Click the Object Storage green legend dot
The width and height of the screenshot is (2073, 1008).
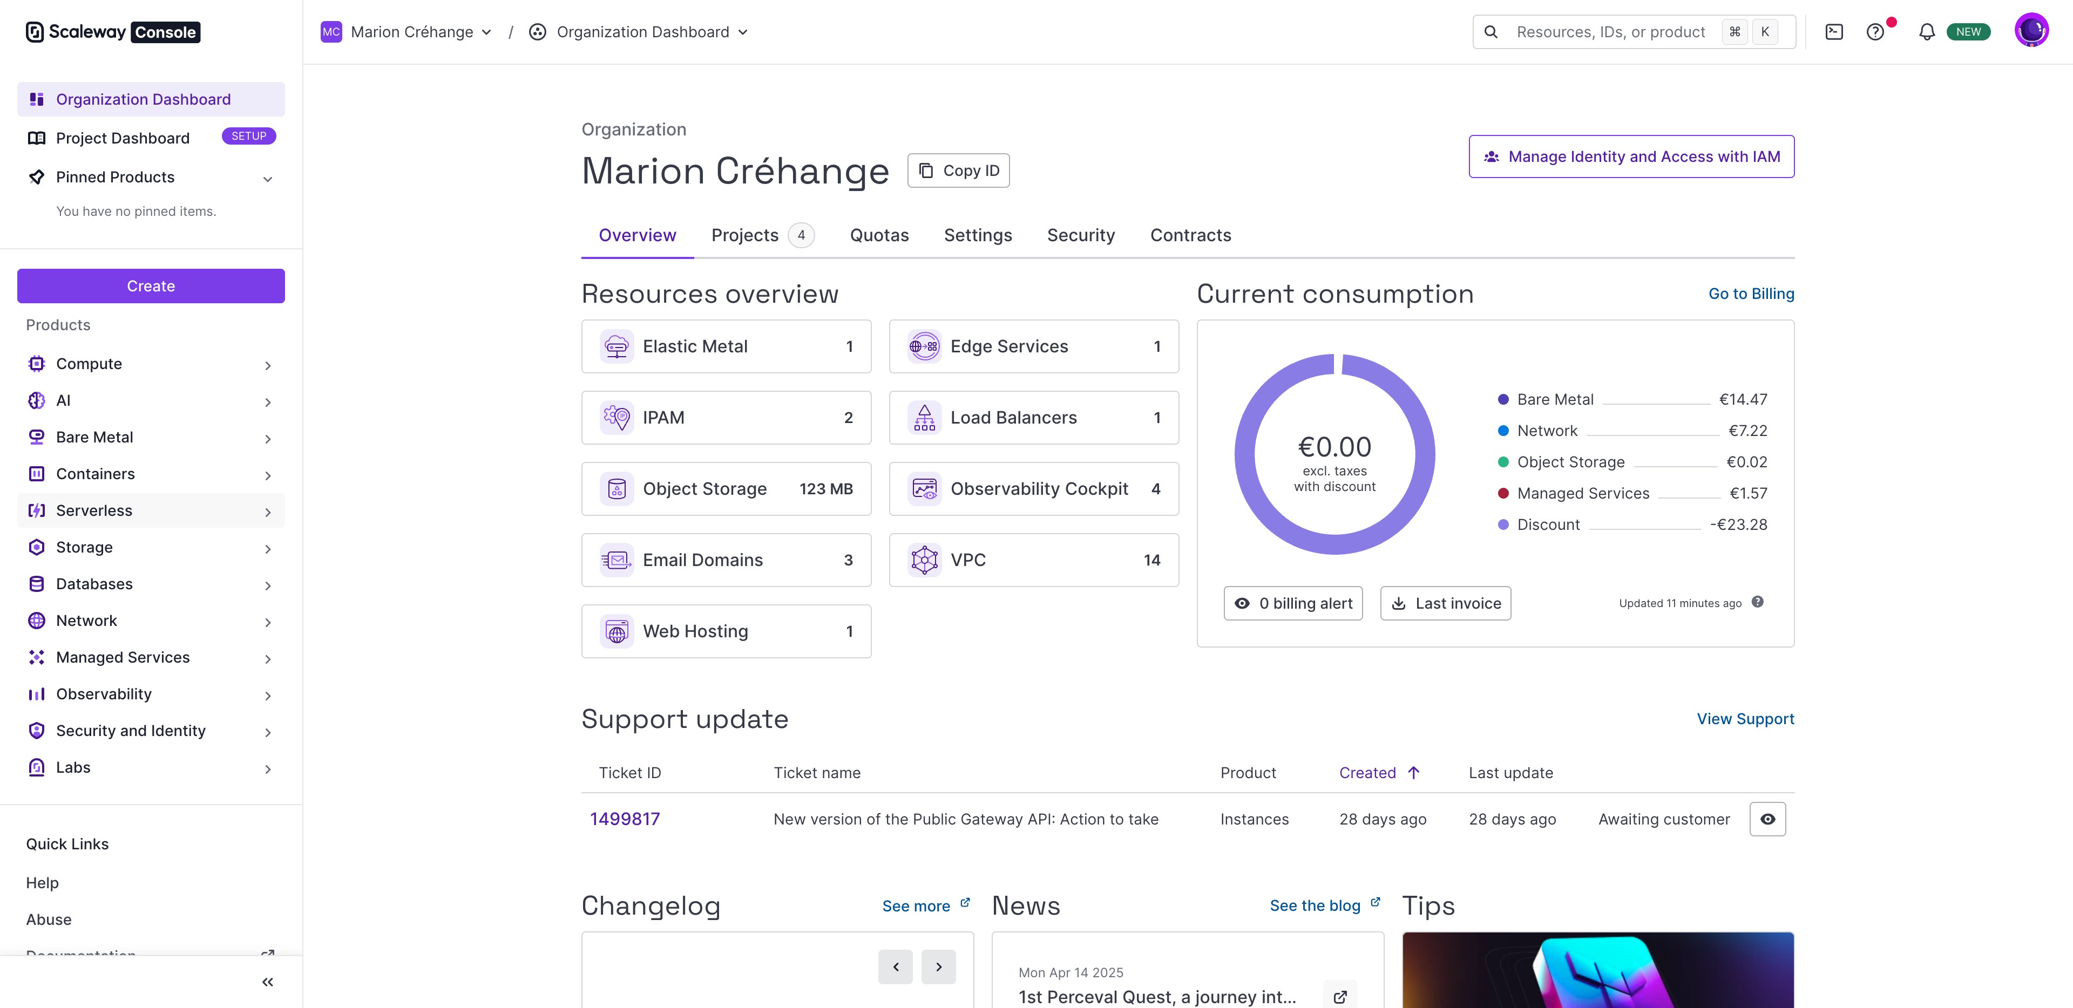1502,462
